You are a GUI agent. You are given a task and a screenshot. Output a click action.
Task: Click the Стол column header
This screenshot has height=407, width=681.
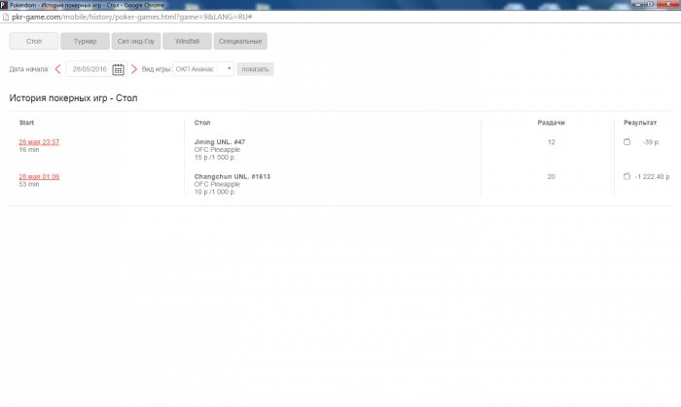click(x=202, y=123)
